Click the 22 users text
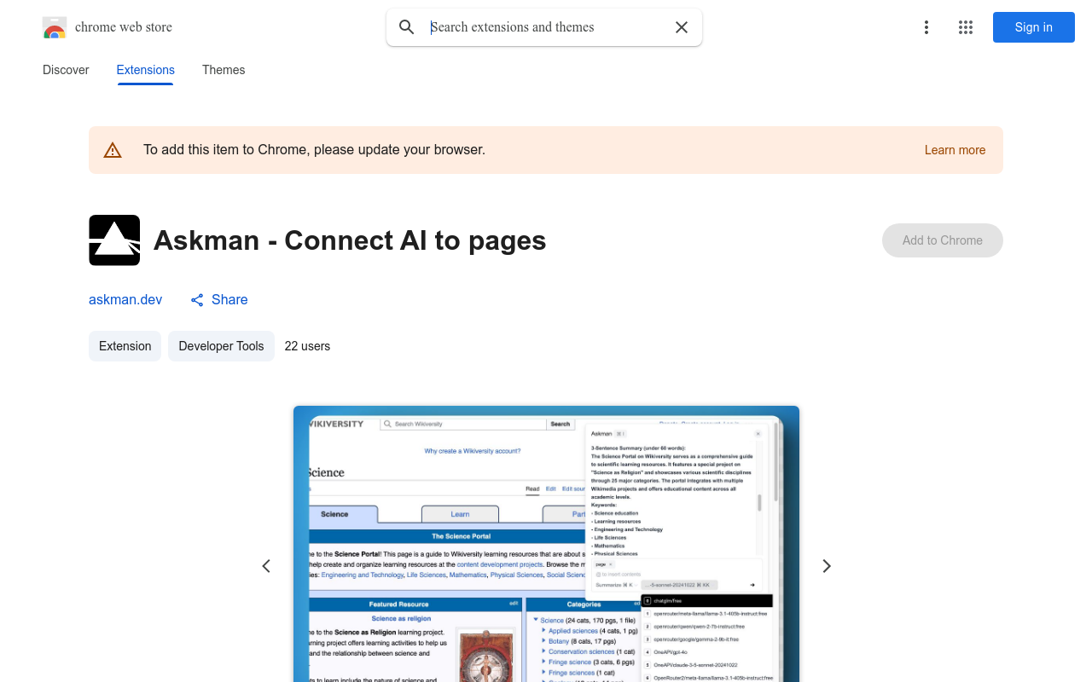Image resolution: width=1092 pixels, height=682 pixels. [x=307, y=346]
